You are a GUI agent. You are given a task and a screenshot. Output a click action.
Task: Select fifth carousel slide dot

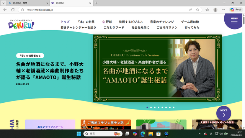coord(162,107)
